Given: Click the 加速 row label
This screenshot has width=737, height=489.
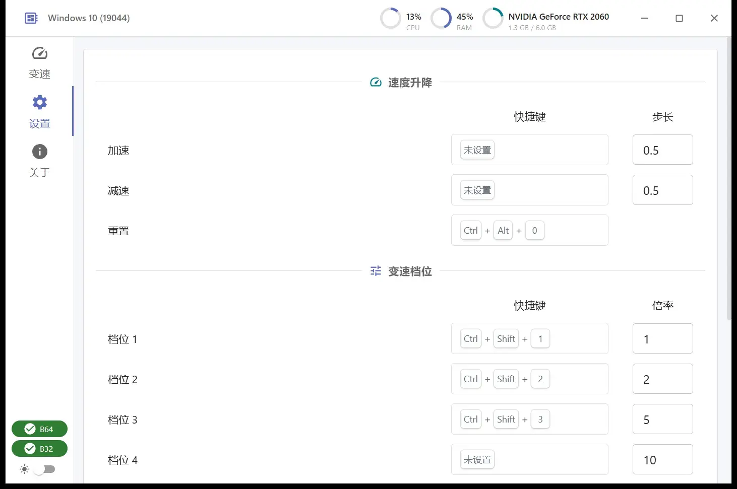Looking at the screenshot, I should (118, 150).
